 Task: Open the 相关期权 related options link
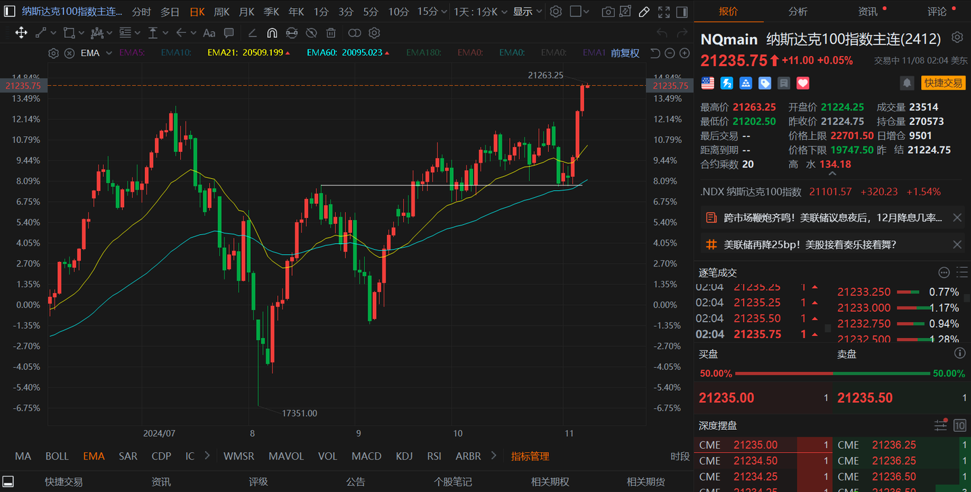[550, 482]
